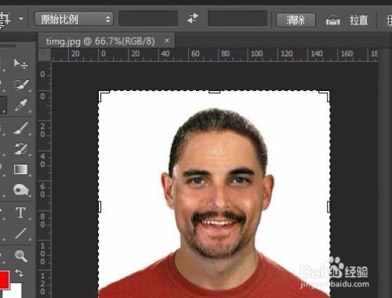Switch to the timg.jpg document tab

coord(100,41)
